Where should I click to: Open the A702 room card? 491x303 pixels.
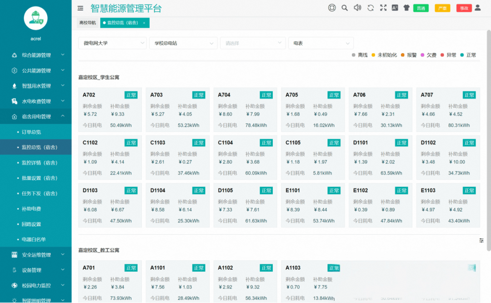click(x=110, y=110)
